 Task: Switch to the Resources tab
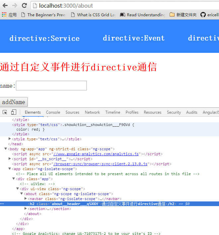152,112
